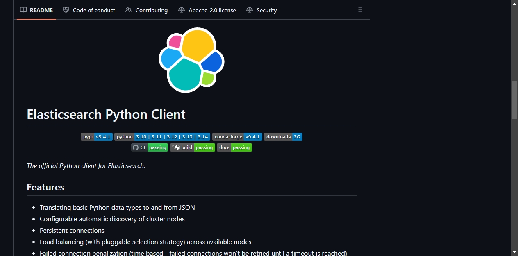Click the Elasticsearch cluster logo image

(x=191, y=60)
